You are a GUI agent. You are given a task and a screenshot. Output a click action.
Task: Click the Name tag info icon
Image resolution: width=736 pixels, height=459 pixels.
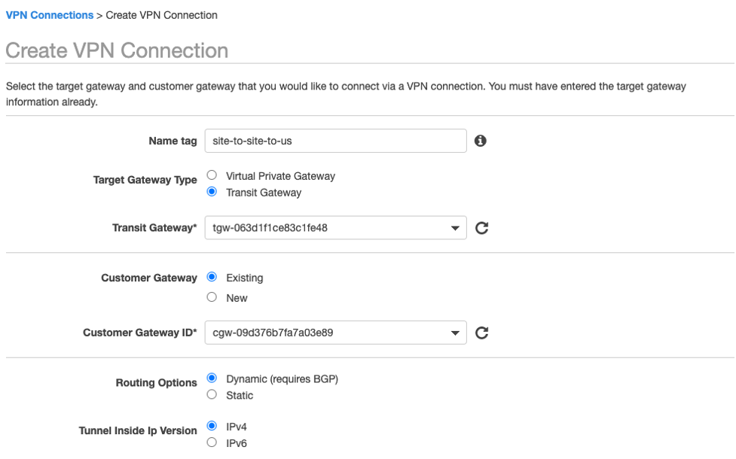click(480, 141)
